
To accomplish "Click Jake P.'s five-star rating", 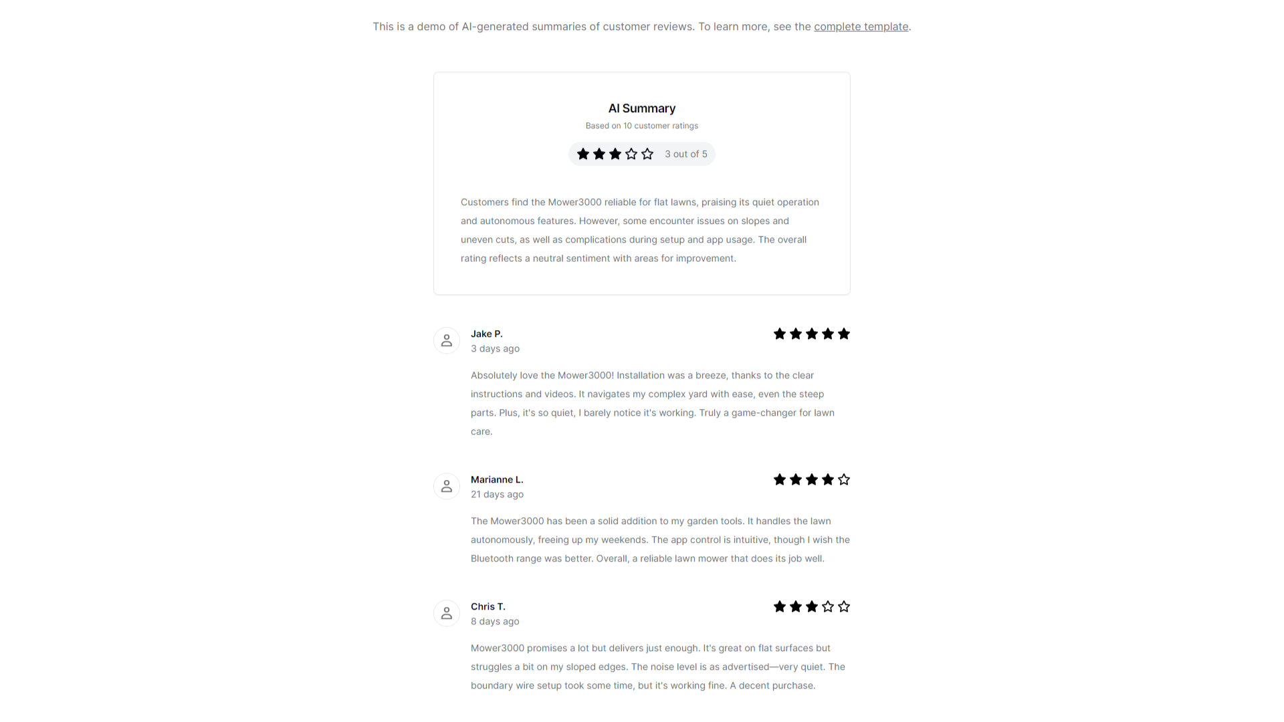I will click(x=811, y=334).
